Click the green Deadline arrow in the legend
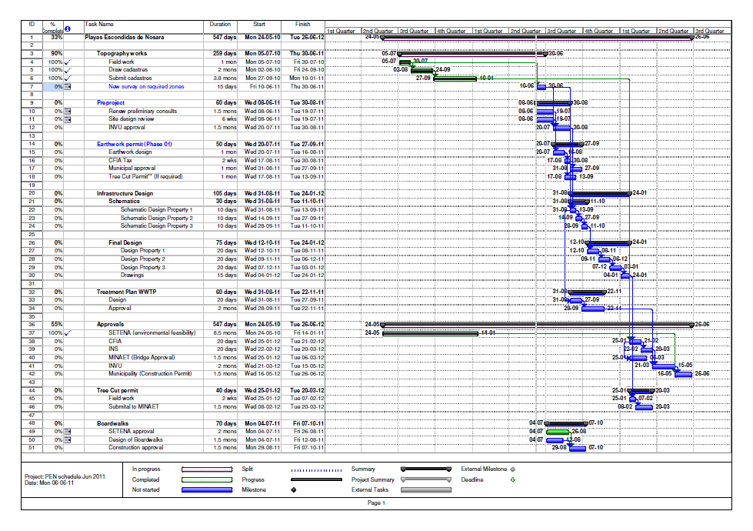Image resolution: width=753 pixels, height=531 pixels. click(512, 479)
